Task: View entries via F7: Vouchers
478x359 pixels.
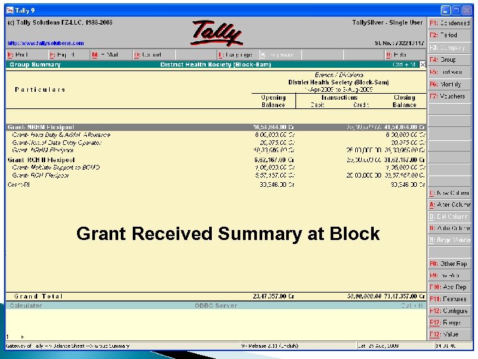Action: pos(449,96)
